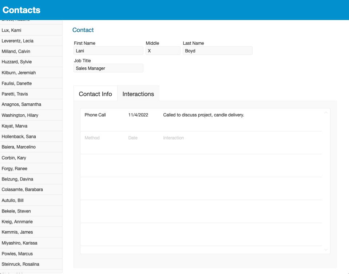
Task: Select contact Miyashiro, Karissa
Action: (31, 243)
